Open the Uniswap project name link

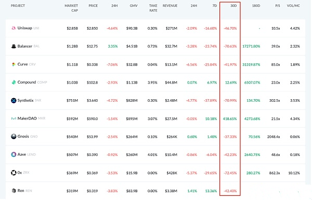(24, 28)
